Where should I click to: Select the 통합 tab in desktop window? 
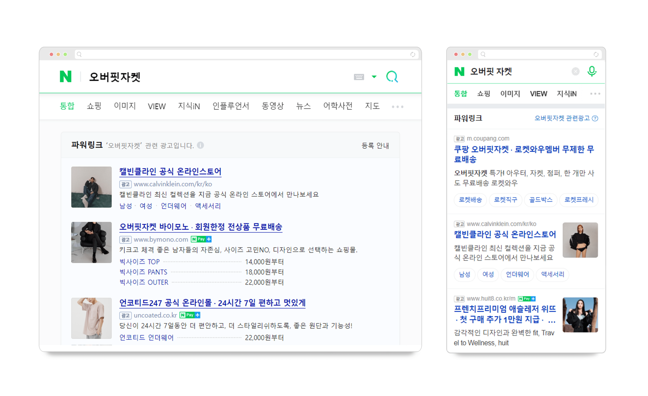(x=67, y=106)
